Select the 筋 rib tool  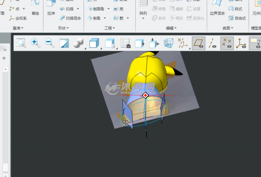[118, 18]
